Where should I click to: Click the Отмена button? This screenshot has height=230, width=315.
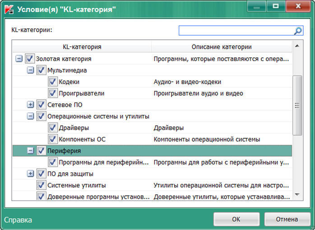287,219
